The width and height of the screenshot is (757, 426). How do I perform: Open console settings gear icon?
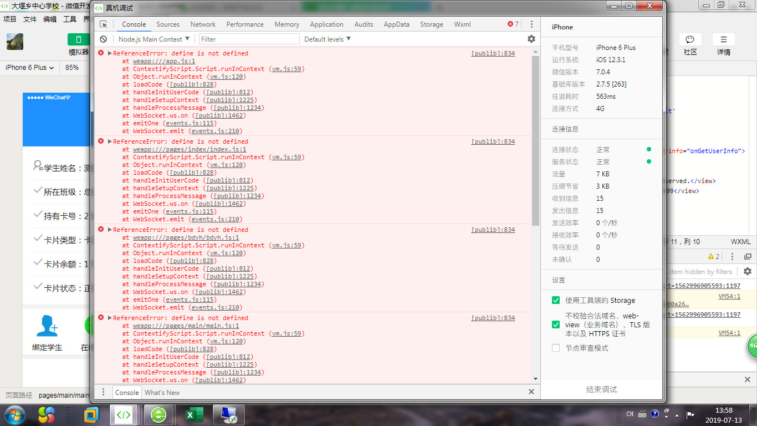pos(531,39)
